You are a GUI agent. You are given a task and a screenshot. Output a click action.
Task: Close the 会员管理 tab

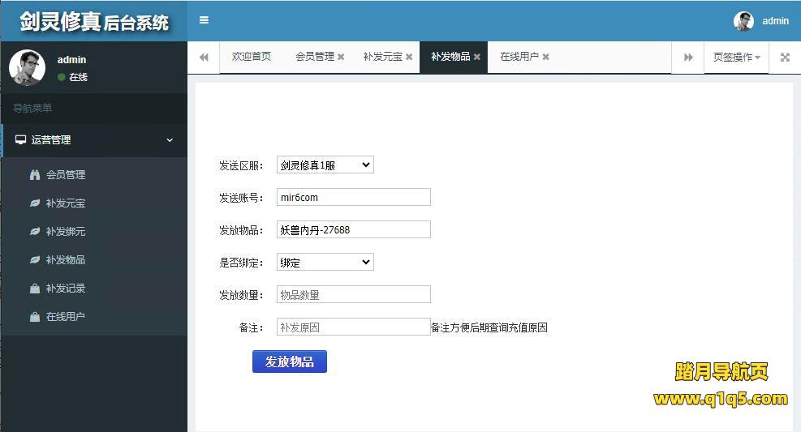coord(341,58)
